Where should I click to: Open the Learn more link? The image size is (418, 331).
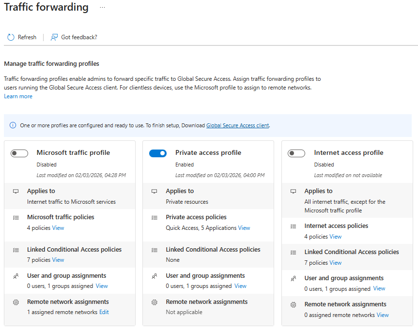click(18, 96)
